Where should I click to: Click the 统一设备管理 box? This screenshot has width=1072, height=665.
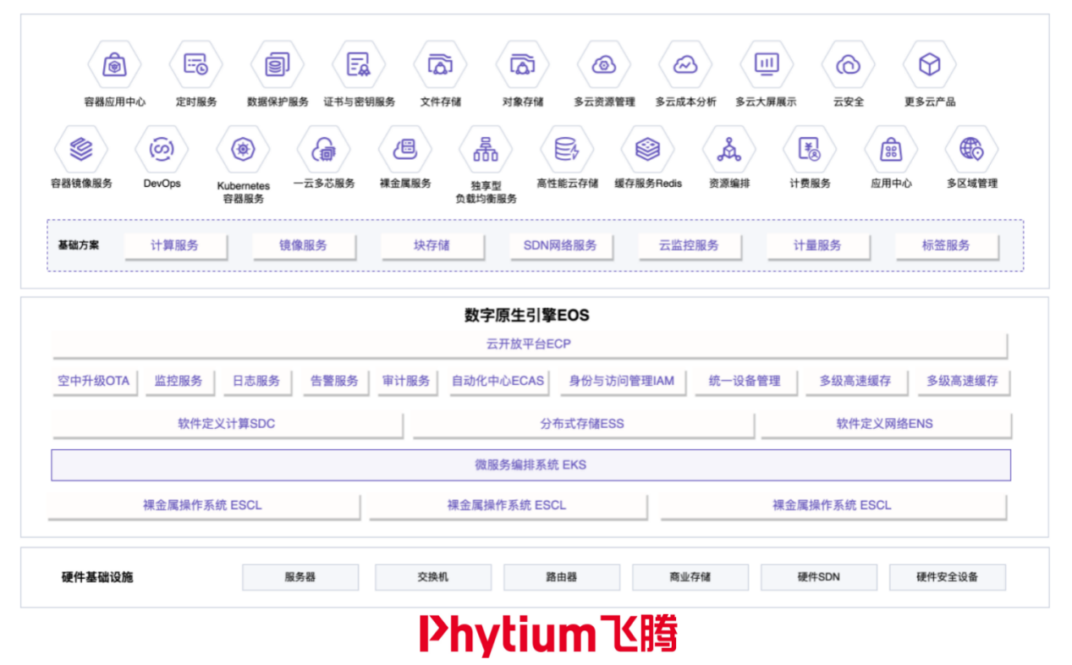tap(745, 382)
